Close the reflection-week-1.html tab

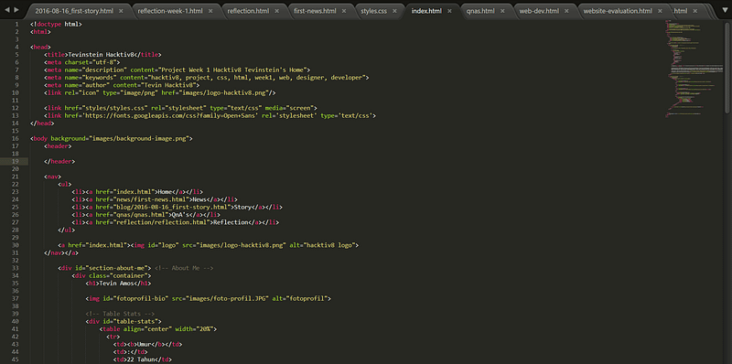pyautogui.click(x=211, y=11)
